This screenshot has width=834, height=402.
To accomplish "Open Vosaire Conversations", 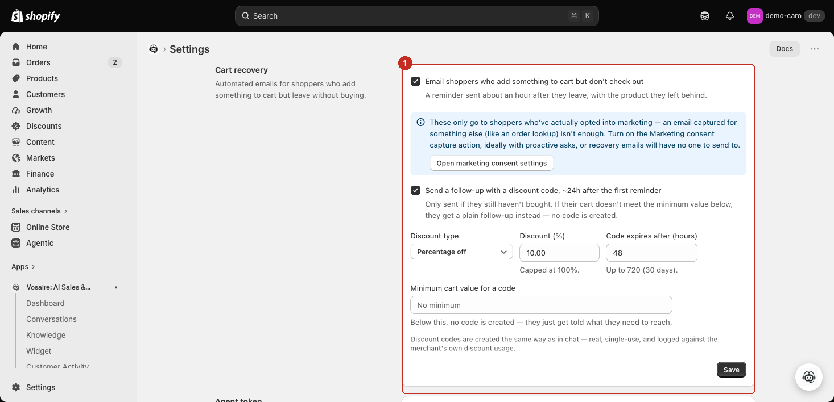I will pyautogui.click(x=51, y=319).
